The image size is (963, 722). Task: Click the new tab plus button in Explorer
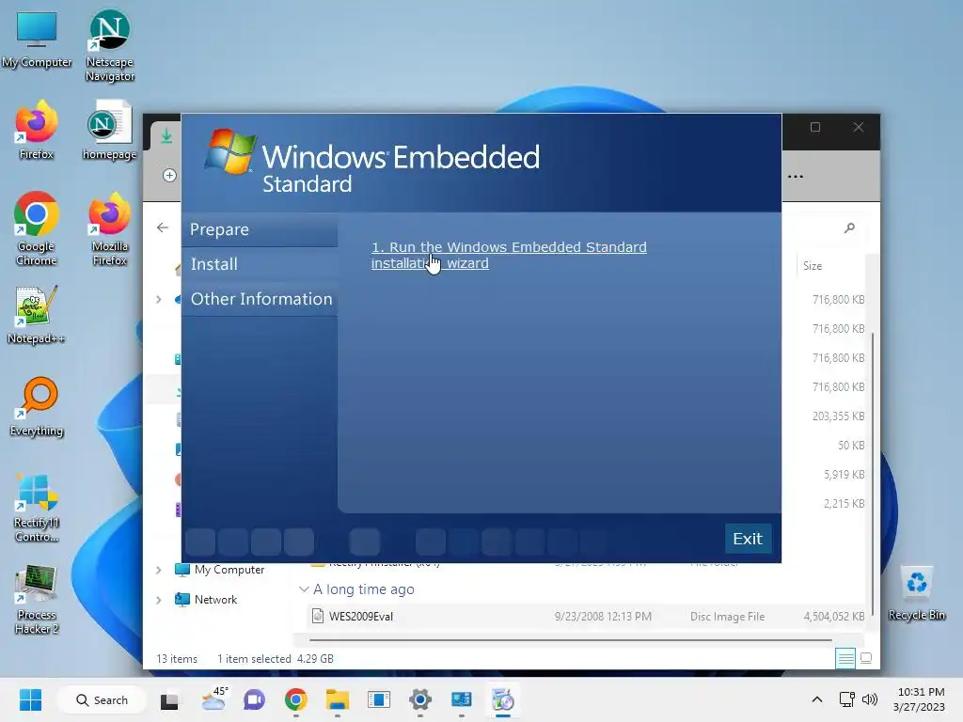tap(169, 176)
